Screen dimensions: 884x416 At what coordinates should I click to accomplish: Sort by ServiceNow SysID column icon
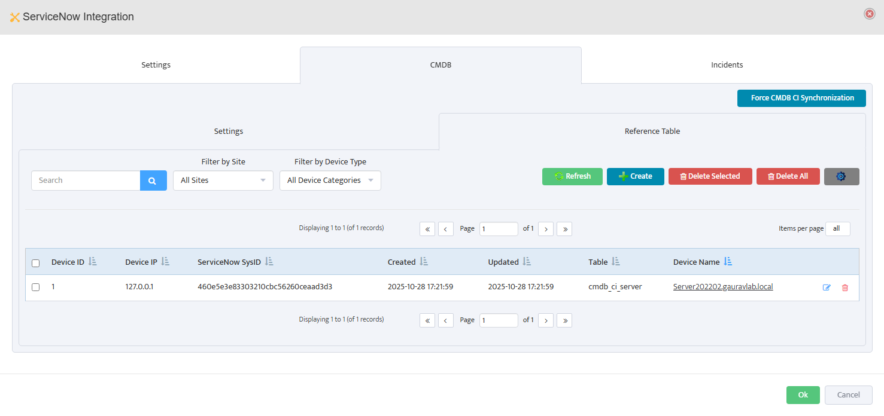[x=269, y=262]
